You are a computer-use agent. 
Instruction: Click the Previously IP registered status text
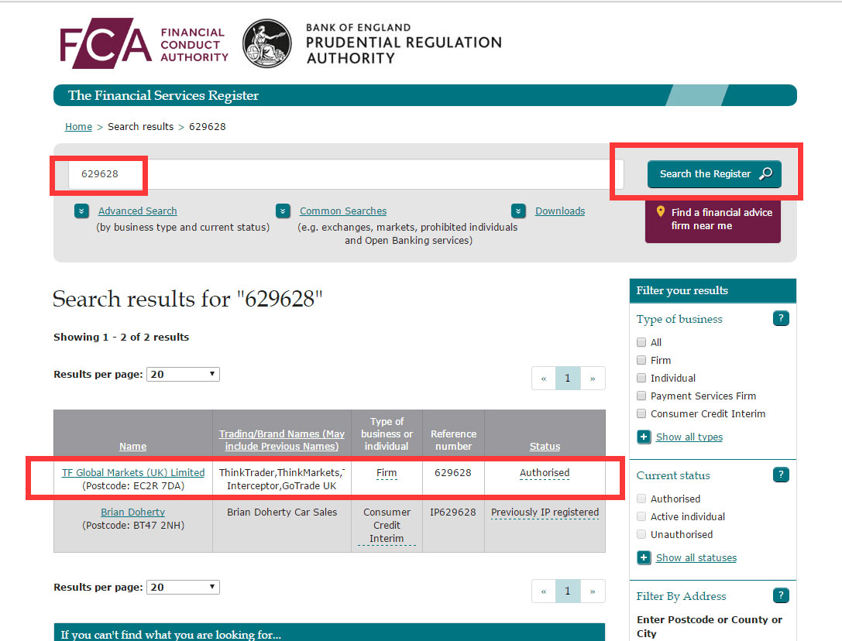(x=545, y=512)
